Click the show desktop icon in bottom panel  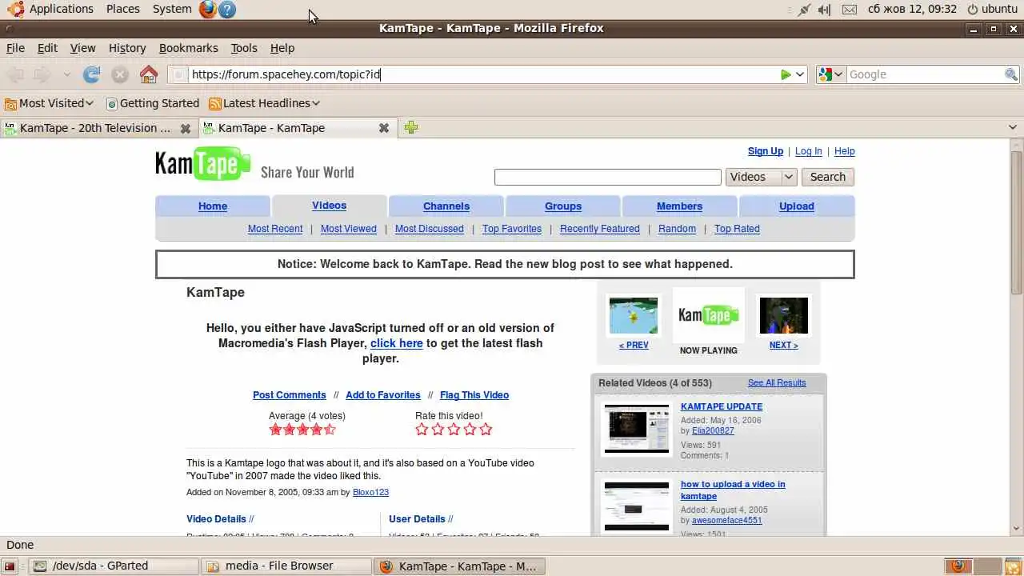coord(11,566)
